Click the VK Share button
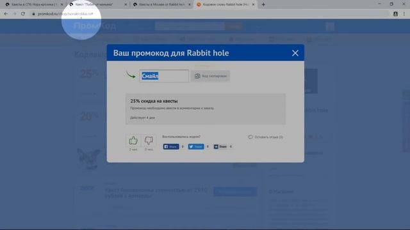The height and width of the screenshot is (230, 410). pyautogui.click(x=220, y=146)
